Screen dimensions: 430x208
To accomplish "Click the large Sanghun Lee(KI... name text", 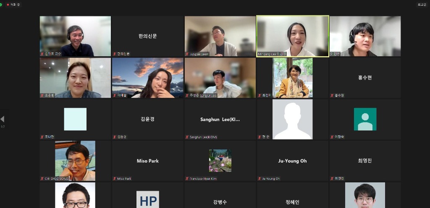I will (x=220, y=120).
